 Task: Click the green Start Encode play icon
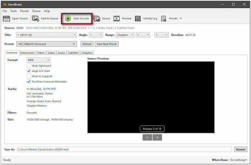(x=68, y=18)
